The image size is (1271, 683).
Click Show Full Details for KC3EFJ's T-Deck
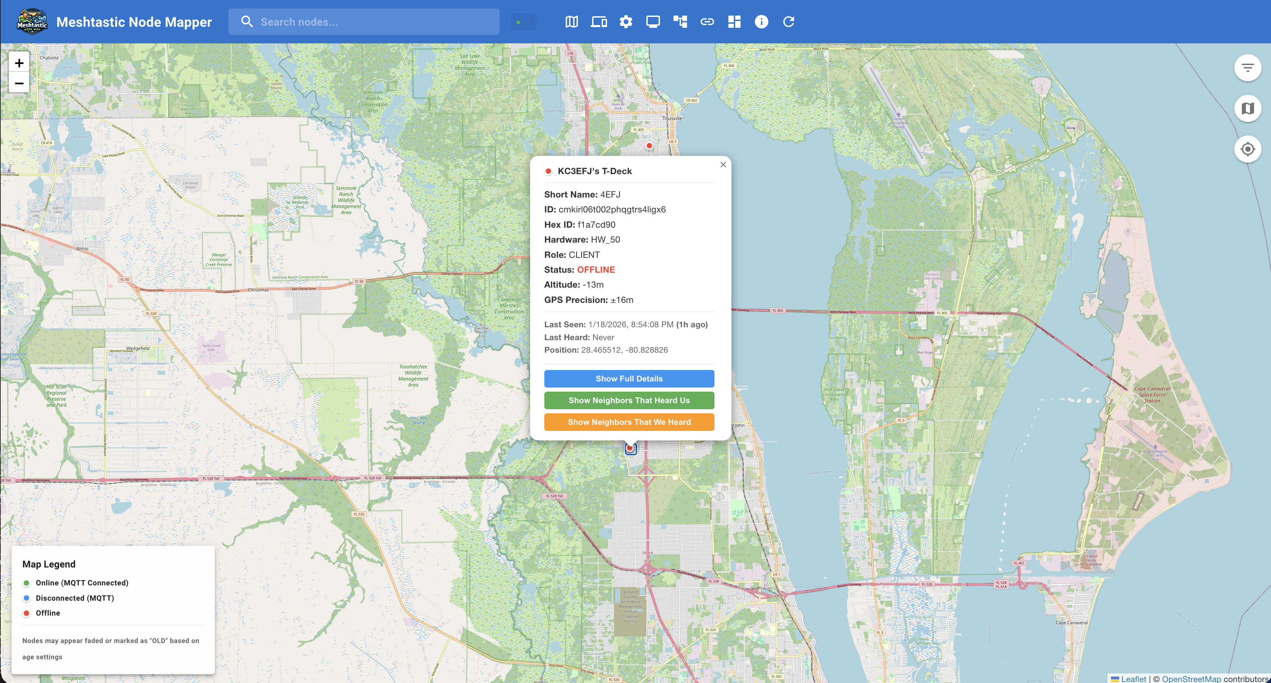tap(629, 378)
